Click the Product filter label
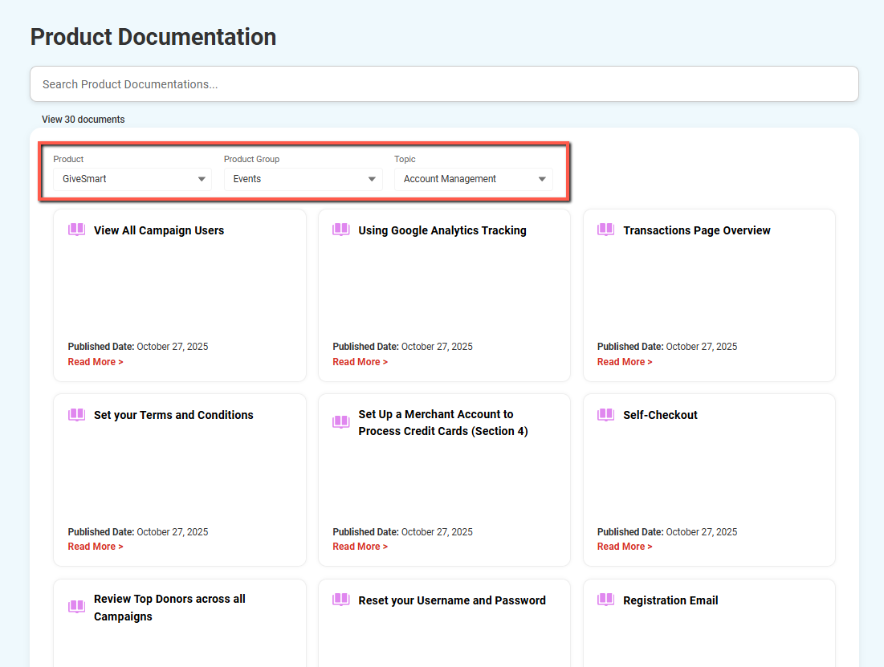884x667 pixels. 68,159
